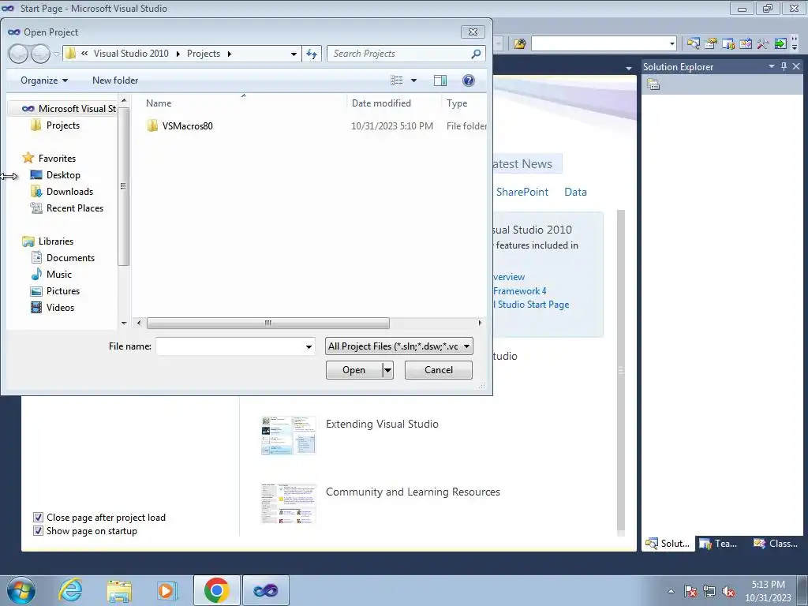Click the Visual Studio taskbar button
Viewport: 808px width, 606px height.
pos(265,590)
